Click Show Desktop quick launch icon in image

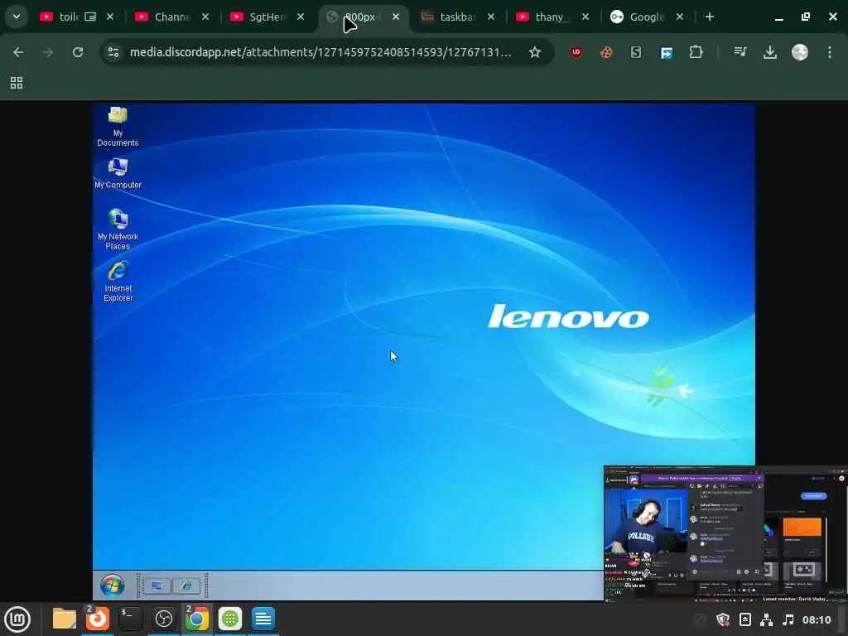pyautogui.click(x=157, y=585)
